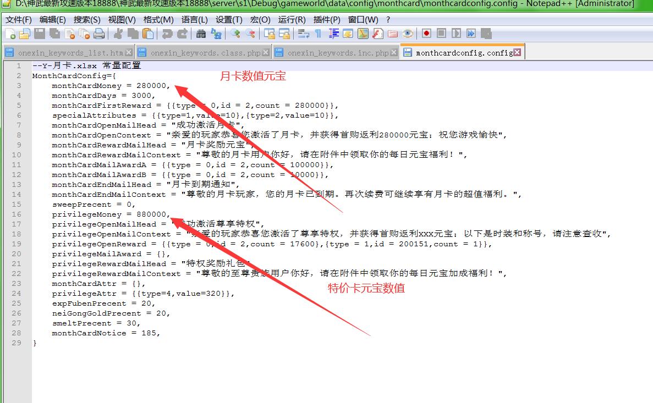Screen dimensions: 653x403
Task: Select the monthcardconfig.config tab
Action: tap(464, 52)
